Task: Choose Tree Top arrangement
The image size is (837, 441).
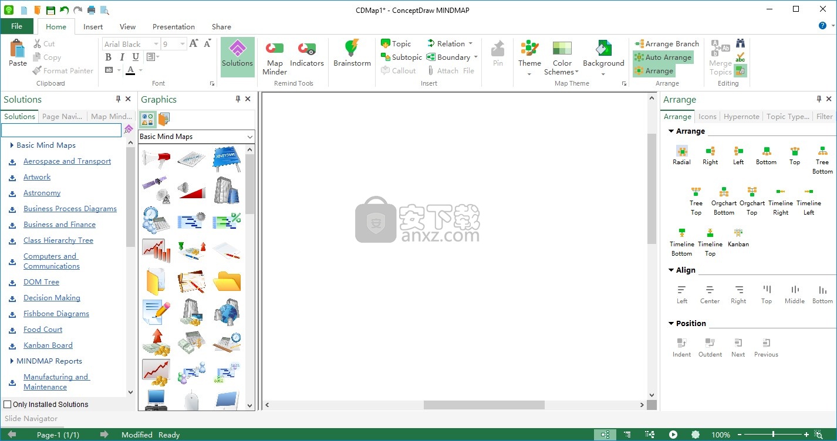Action: tap(696, 201)
